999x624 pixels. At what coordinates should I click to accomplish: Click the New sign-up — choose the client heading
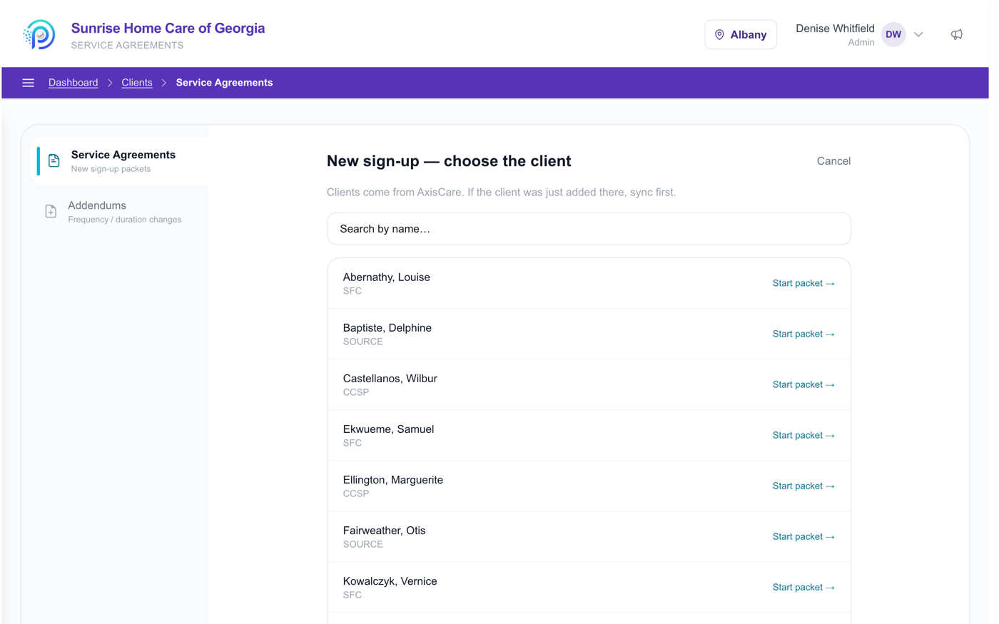click(x=449, y=161)
